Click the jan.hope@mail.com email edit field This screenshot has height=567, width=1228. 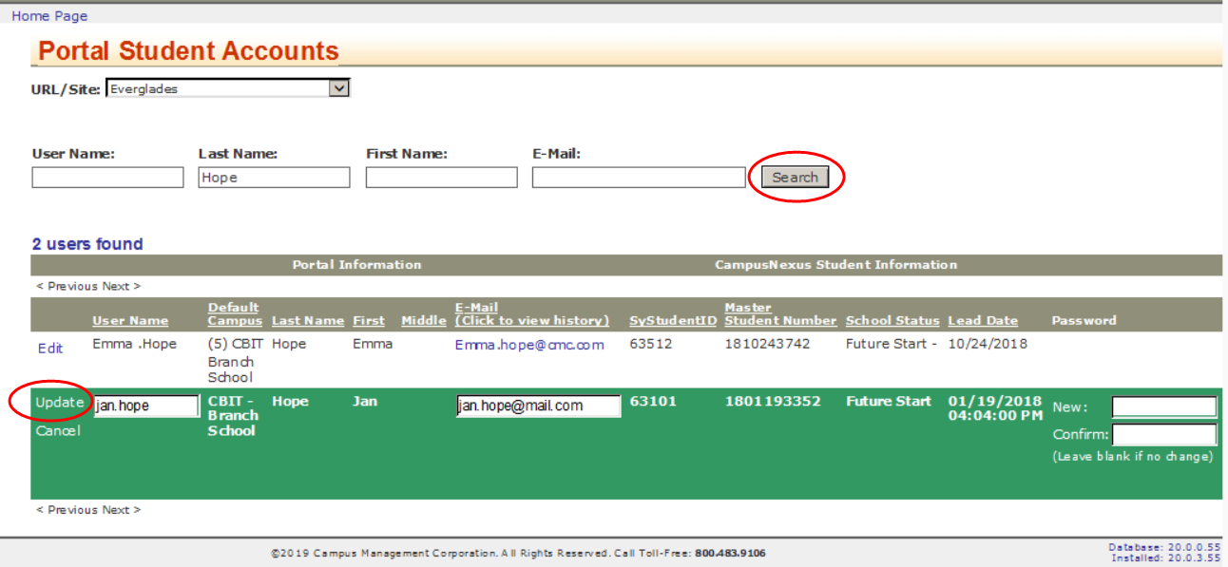coord(538,406)
